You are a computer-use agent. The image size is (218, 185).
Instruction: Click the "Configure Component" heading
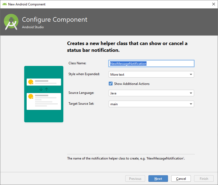(55, 20)
